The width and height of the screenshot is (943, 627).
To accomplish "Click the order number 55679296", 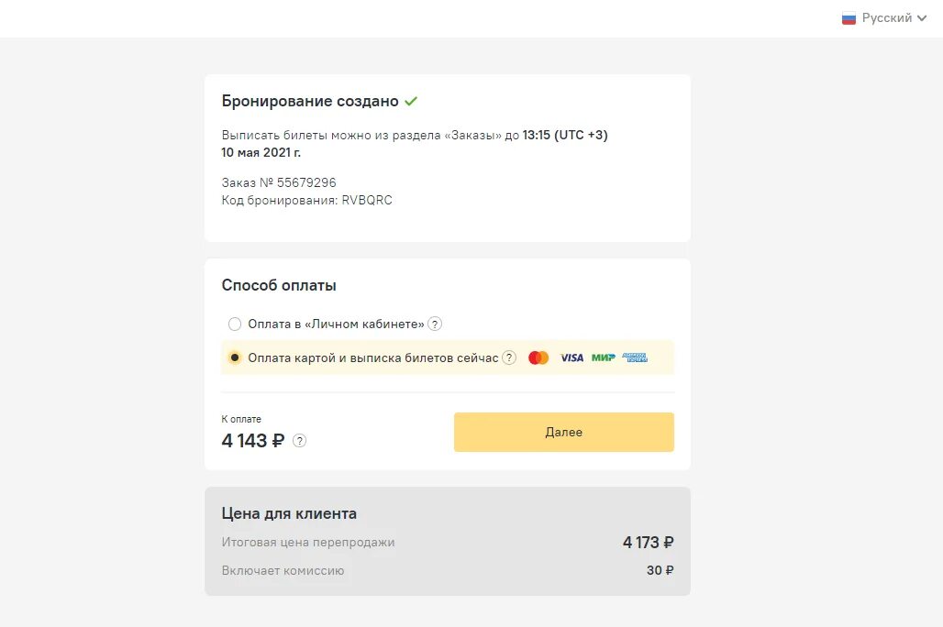I will [306, 182].
